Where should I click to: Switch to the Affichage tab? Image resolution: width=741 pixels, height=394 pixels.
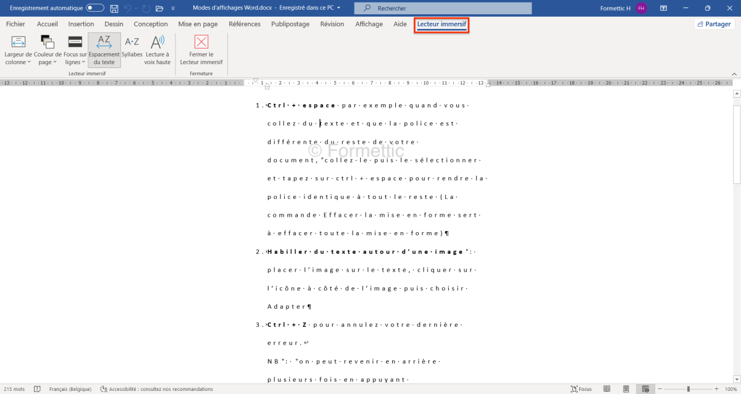[x=369, y=24]
